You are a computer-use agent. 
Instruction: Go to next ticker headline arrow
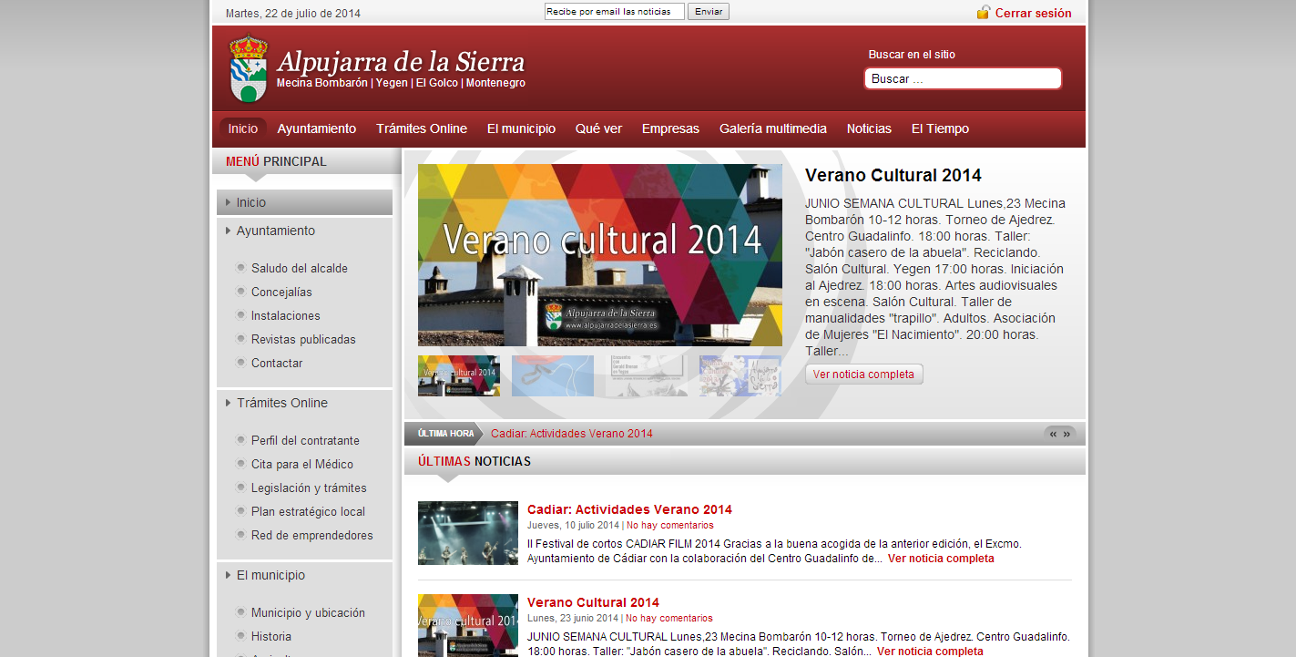(1067, 434)
